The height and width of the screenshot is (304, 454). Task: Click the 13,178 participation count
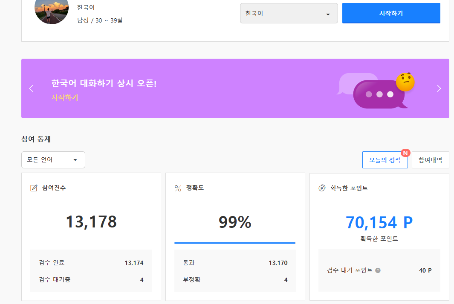click(x=91, y=222)
